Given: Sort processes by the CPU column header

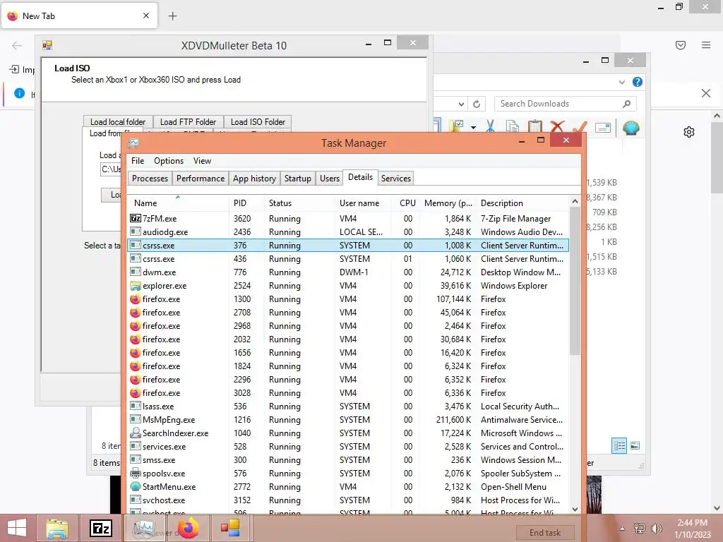Looking at the screenshot, I should pyautogui.click(x=407, y=203).
